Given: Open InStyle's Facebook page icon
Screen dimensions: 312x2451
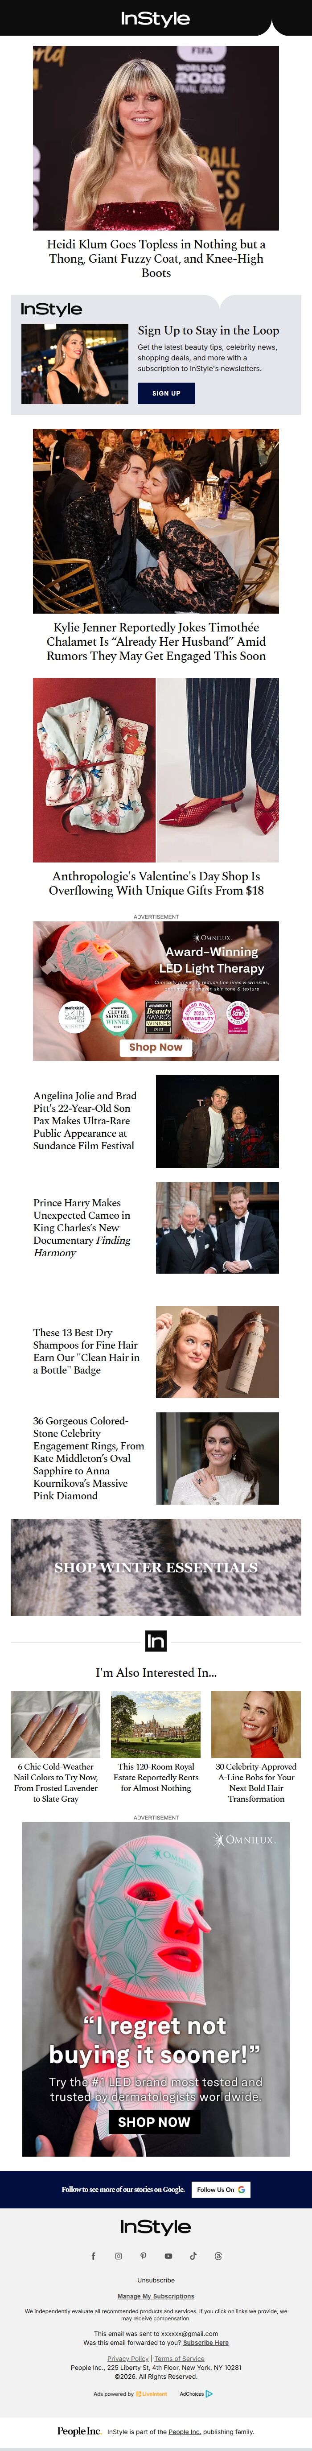Looking at the screenshot, I should point(93,2256).
